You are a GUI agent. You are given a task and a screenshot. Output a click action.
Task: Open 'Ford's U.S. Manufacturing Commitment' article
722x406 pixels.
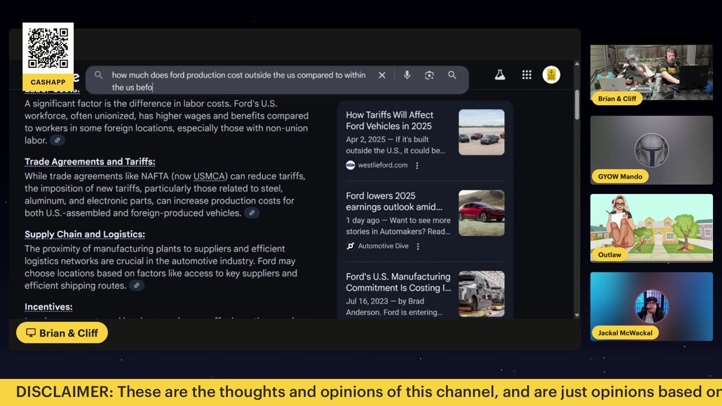(398, 282)
